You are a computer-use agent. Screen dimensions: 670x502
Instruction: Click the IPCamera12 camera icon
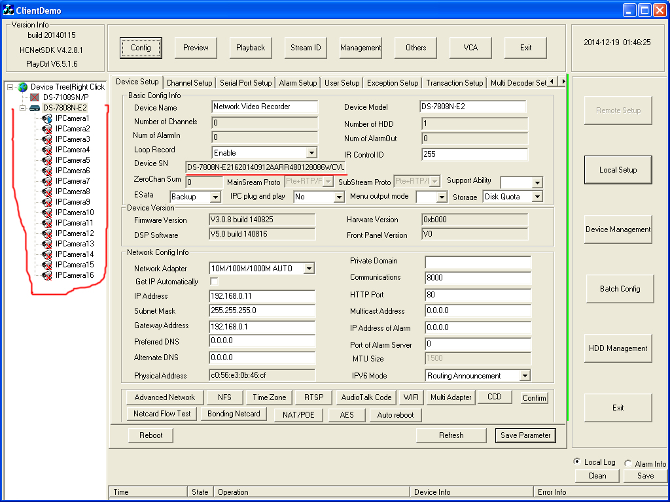pyautogui.click(x=47, y=233)
